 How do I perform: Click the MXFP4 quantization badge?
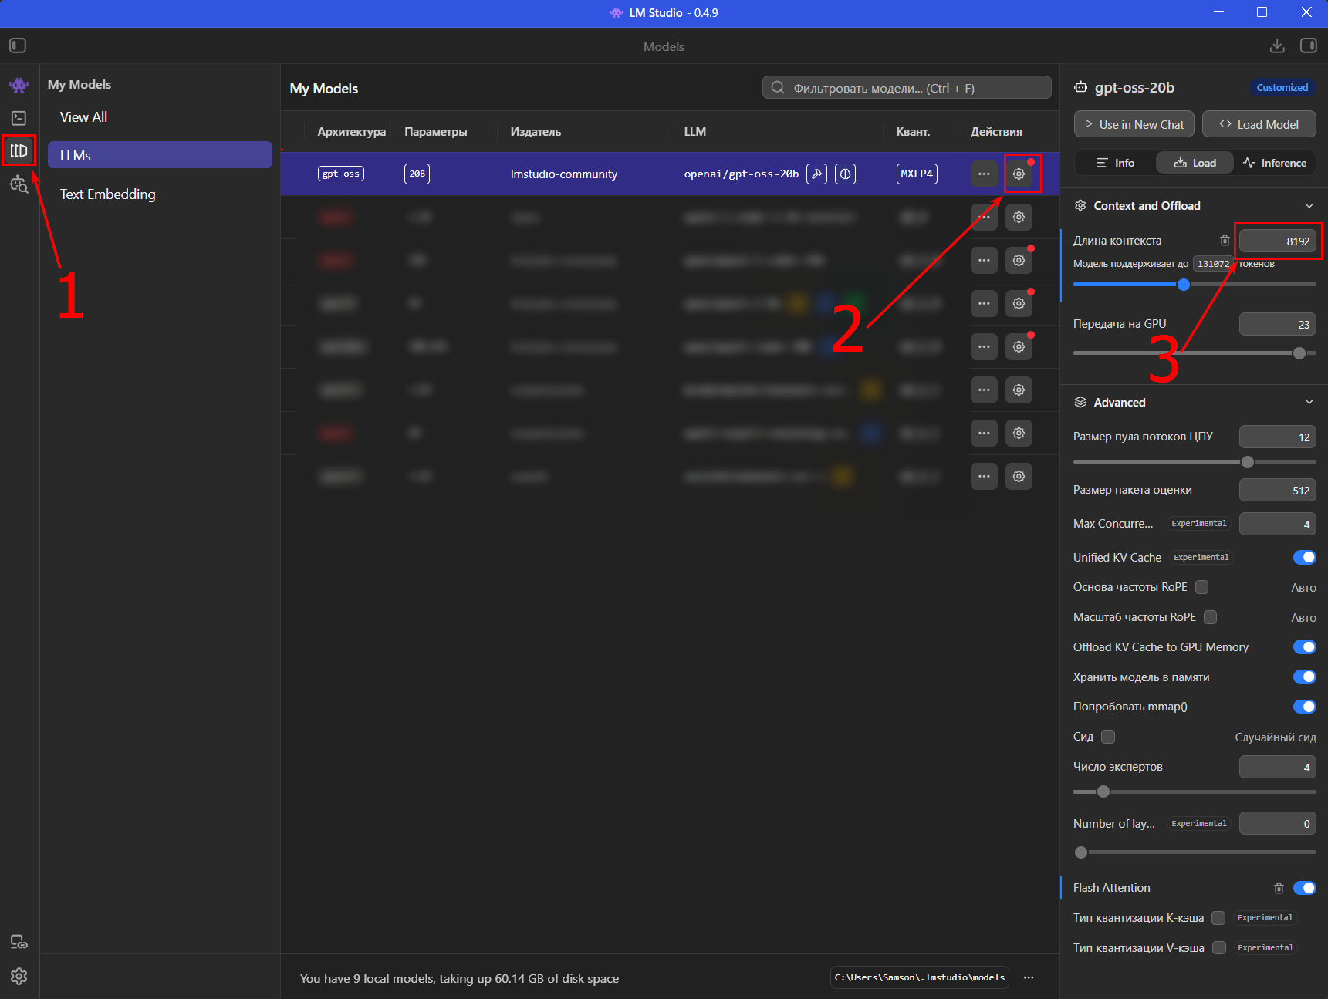pos(917,174)
